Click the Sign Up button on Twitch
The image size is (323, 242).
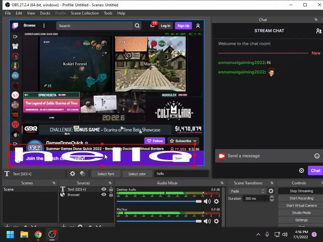tap(183, 26)
